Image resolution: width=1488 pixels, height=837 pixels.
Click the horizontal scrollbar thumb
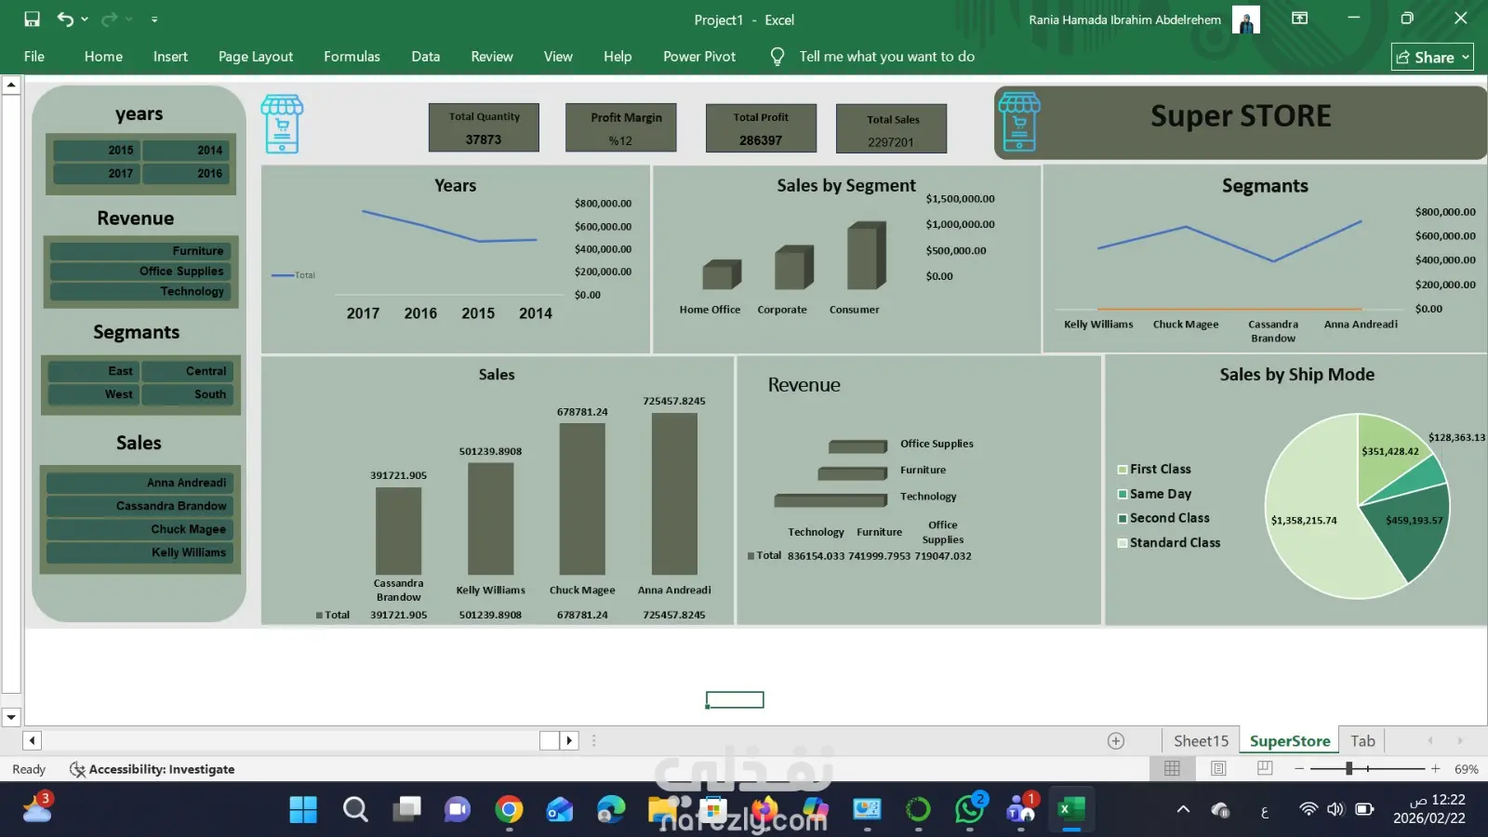pos(550,741)
